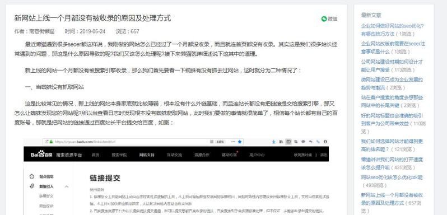Open sidebar article '站在客户搜索的角度去想'
The height and width of the screenshot is (215, 447).
tap(392, 101)
